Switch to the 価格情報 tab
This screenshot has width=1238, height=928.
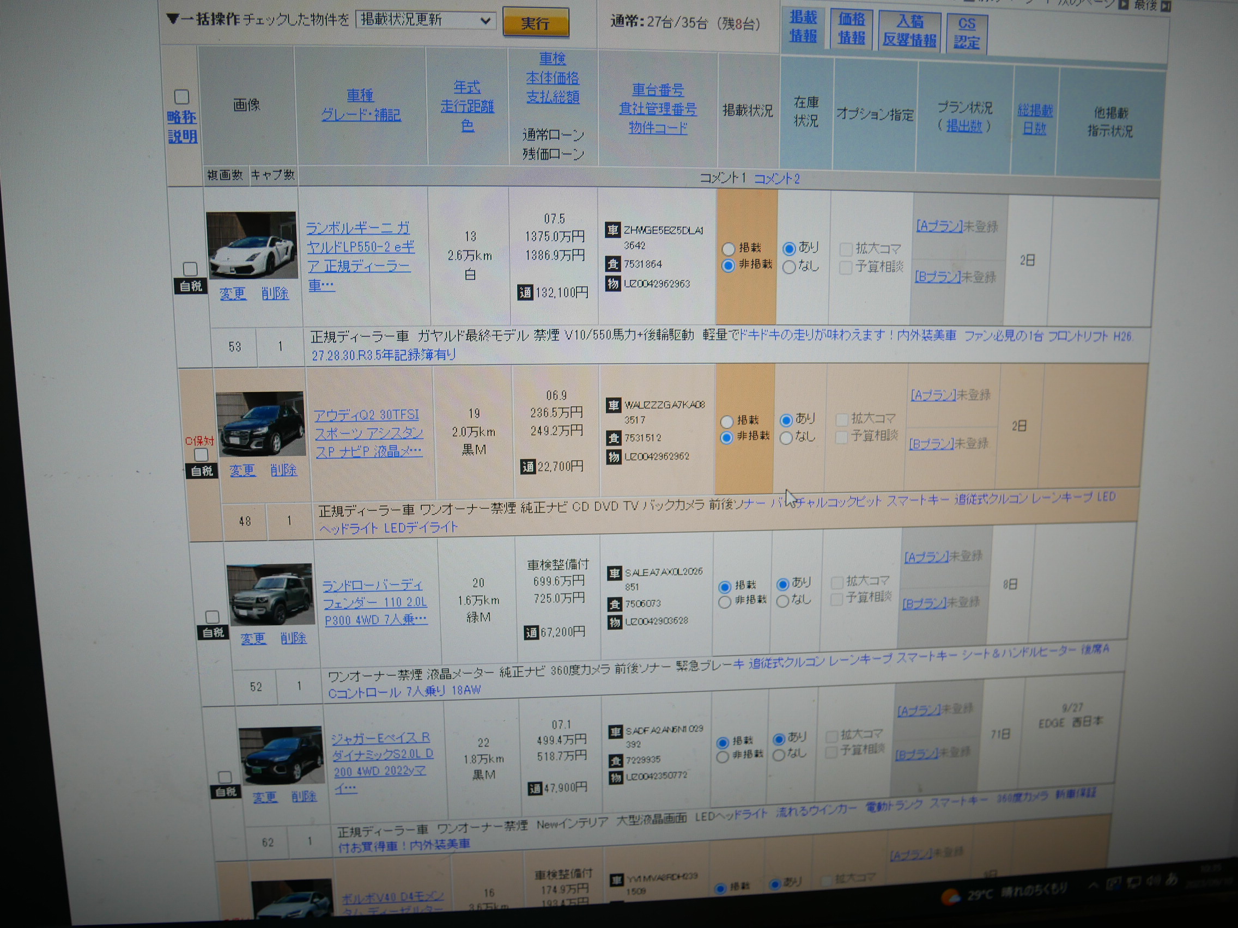[851, 28]
